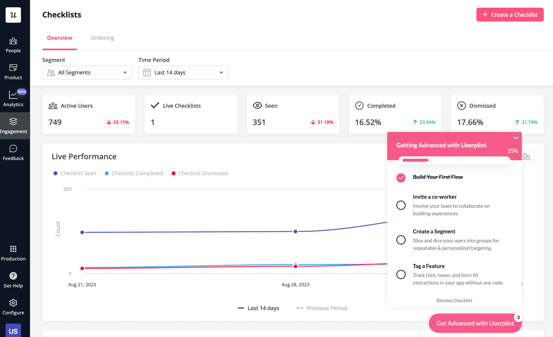Switch to the Ordering tab
The width and height of the screenshot is (553, 337).
click(x=102, y=38)
